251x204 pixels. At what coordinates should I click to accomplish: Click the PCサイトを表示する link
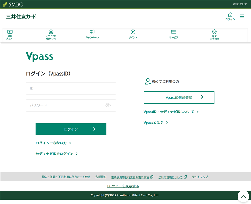coord(123,186)
